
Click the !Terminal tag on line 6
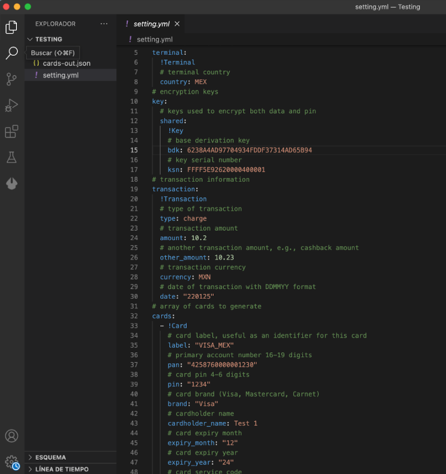(178, 62)
